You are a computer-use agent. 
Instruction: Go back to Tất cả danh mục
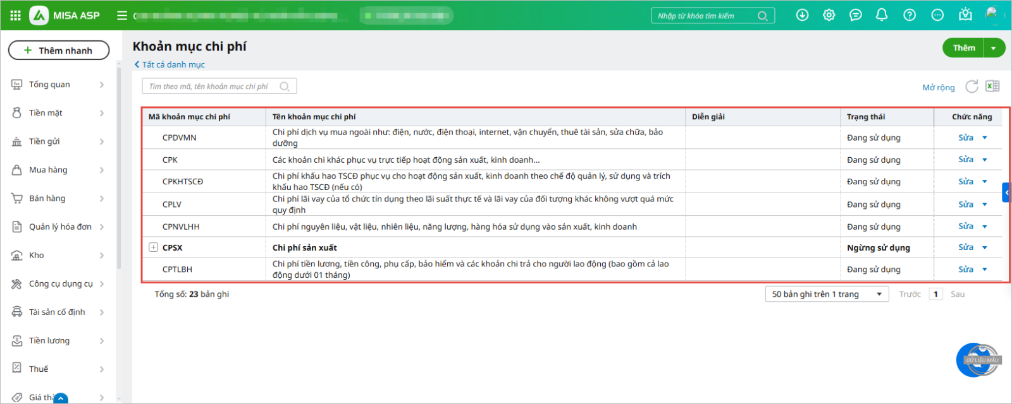click(x=170, y=64)
